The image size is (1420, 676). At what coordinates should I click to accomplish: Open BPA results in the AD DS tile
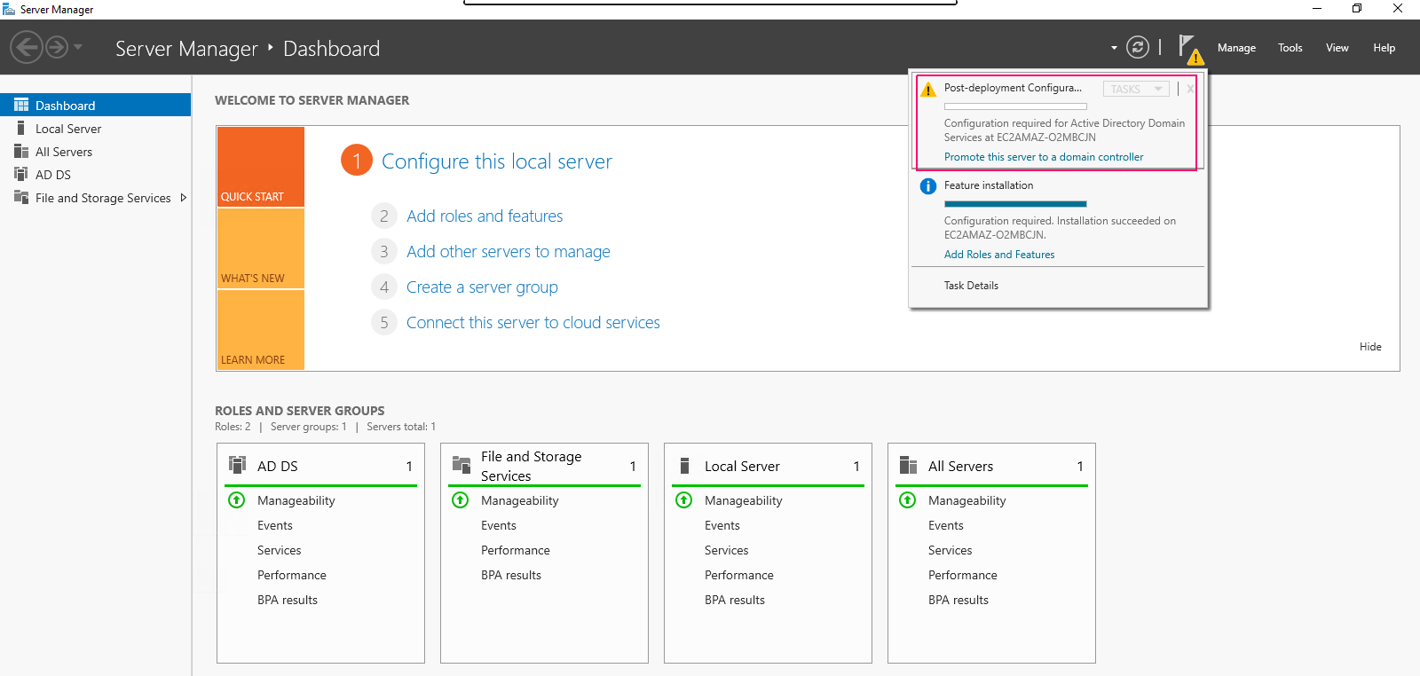288,600
